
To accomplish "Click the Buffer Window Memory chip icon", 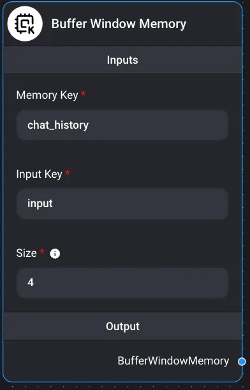I will click(x=25, y=24).
